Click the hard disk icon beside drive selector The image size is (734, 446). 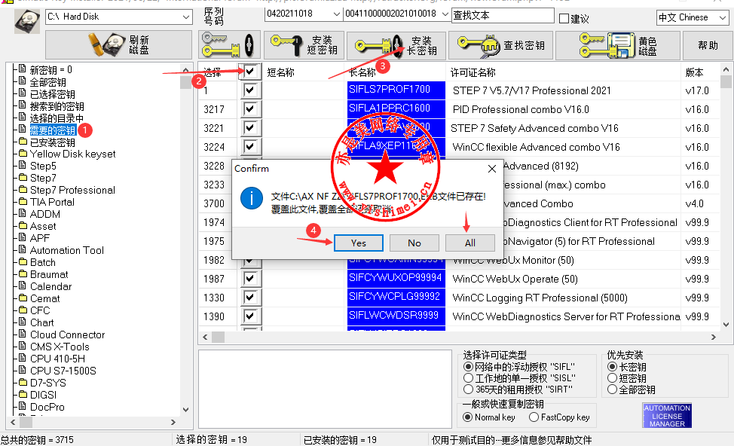click(26, 22)
